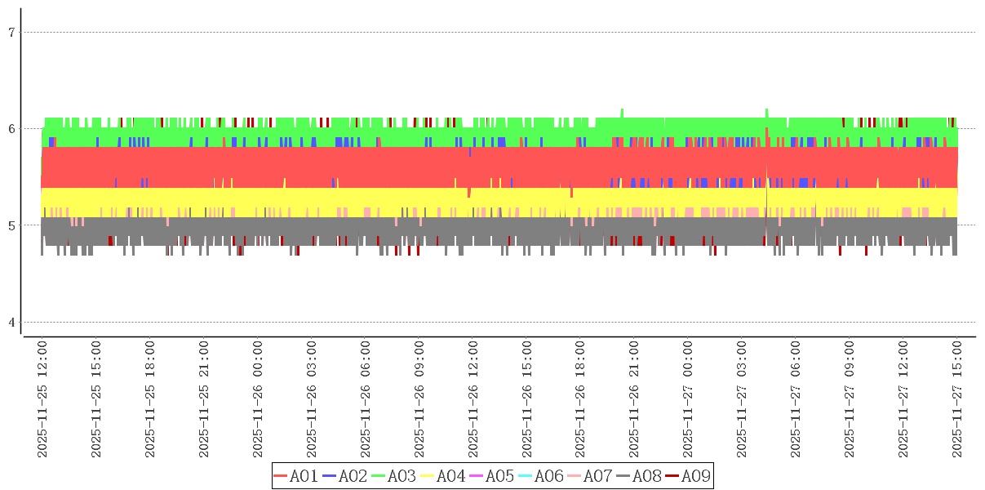985x490 pixels.
Task: Click the 2025-11-27 15:00 x-axis label
Action: [958, 399]
